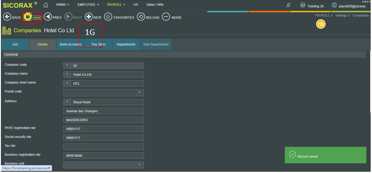Create a new company with NEW icon
The image size is (372, 173).
(89, 17)
